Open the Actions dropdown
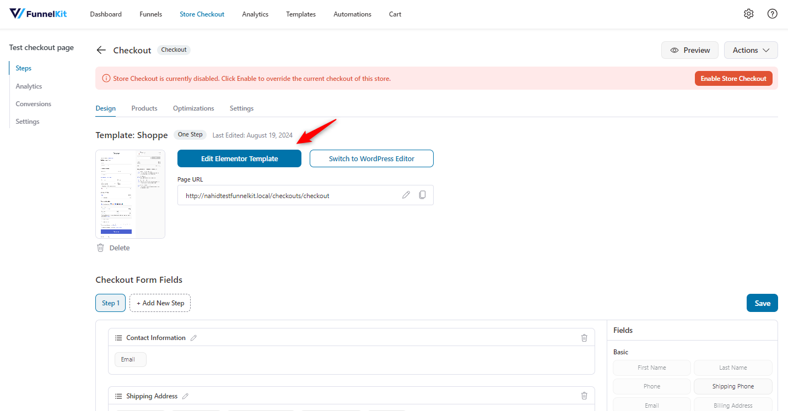The height and width of the screenshot is (411, 788). [x=751, y=50]
